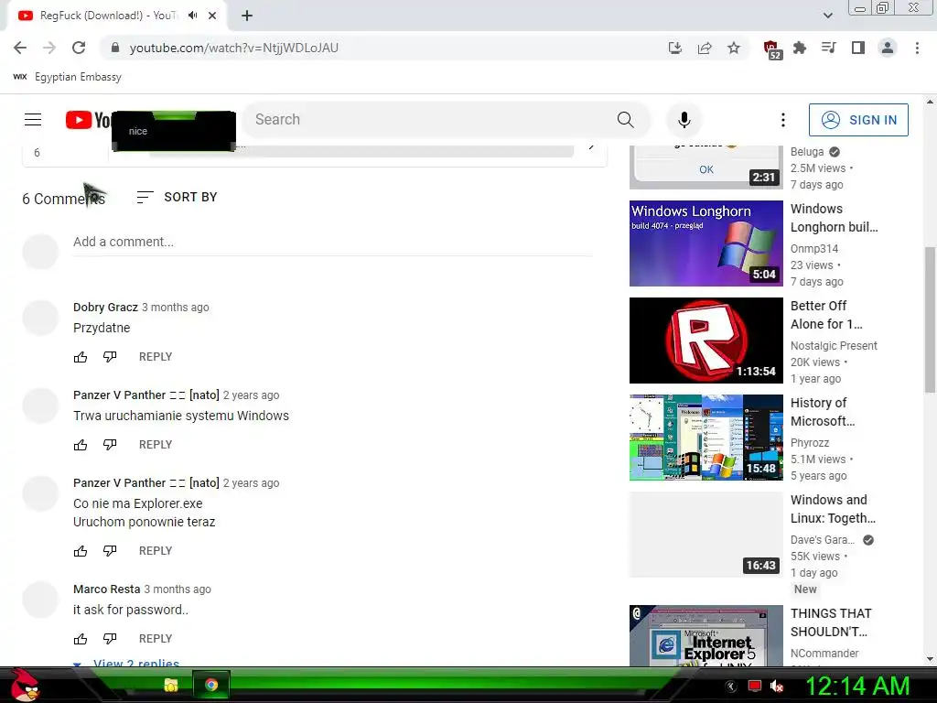Image resolution: width=937 pixels, height=703 pixels.
Task: Dislike Marco Resta's comment
Action: coord(110,639)
